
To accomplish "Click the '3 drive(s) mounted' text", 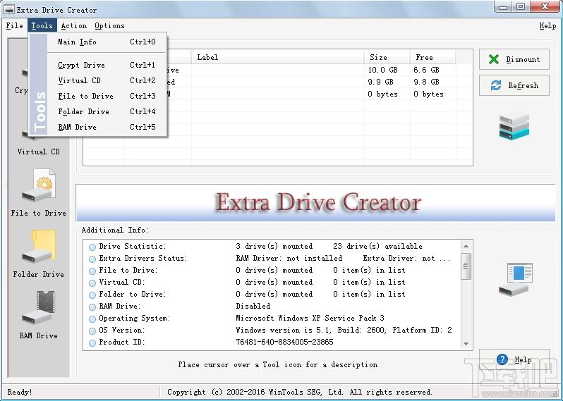I will [274, 247].
